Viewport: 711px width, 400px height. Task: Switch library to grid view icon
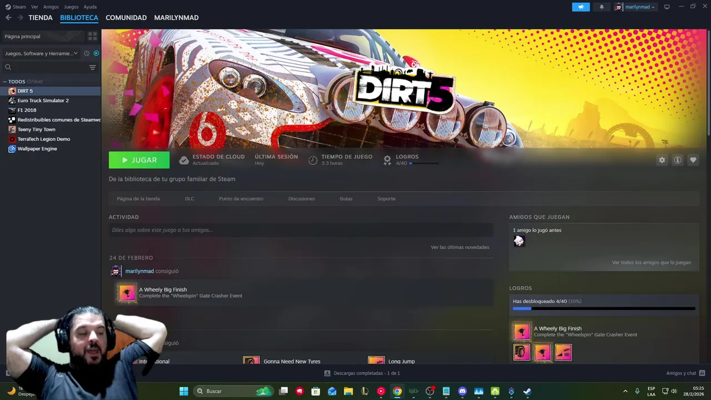pos(92,36)
